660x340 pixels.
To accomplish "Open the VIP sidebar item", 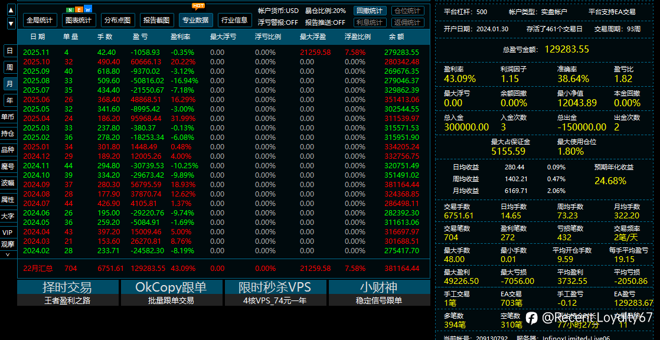I will click(8, 233).
